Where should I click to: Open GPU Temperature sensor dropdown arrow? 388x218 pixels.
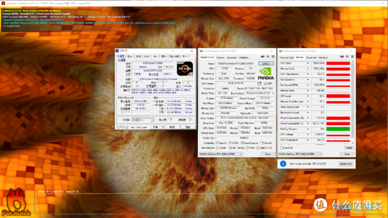(x=308, y=74)
